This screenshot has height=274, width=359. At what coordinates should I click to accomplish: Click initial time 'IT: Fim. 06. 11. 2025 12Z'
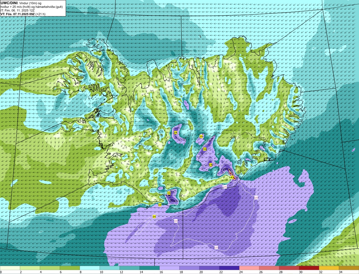[x=17, y=10]
